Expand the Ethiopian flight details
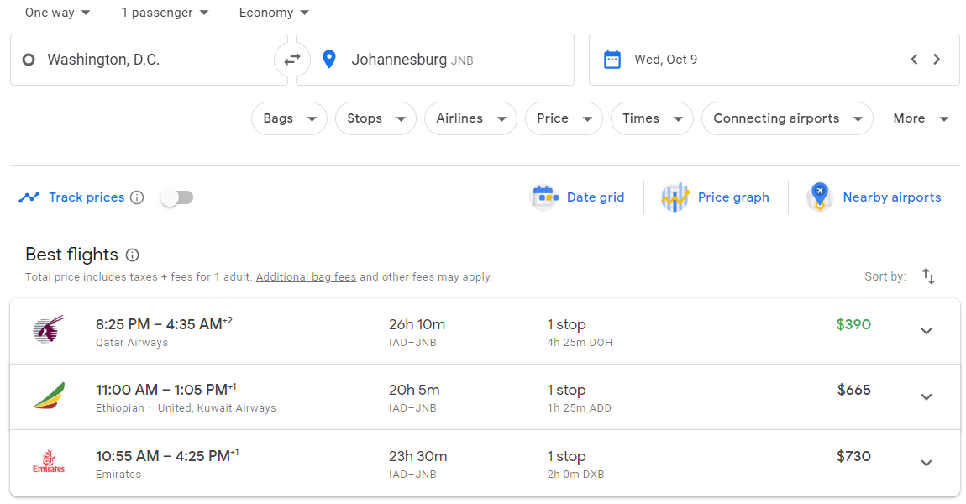 (927, 396)
